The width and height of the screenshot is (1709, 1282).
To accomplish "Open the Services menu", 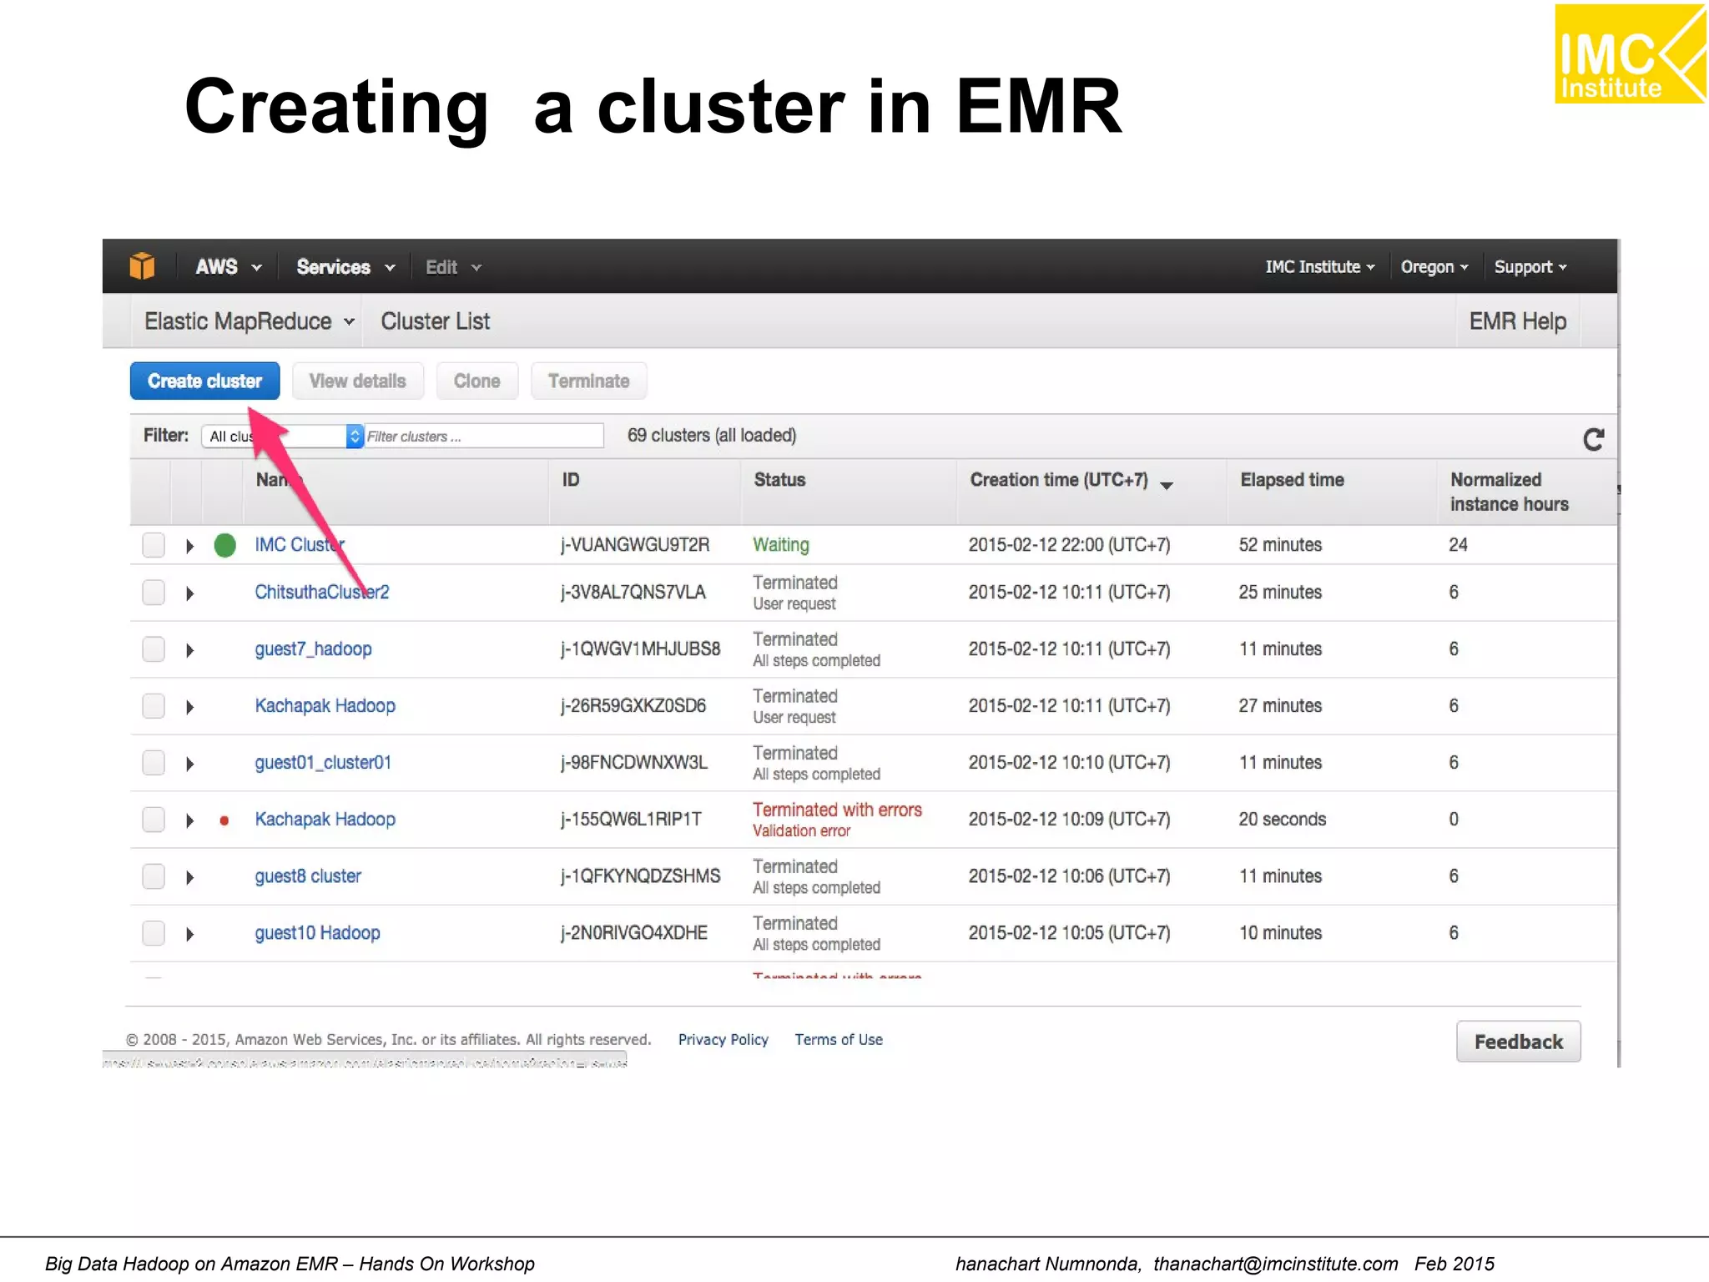I will click(345, 267).
